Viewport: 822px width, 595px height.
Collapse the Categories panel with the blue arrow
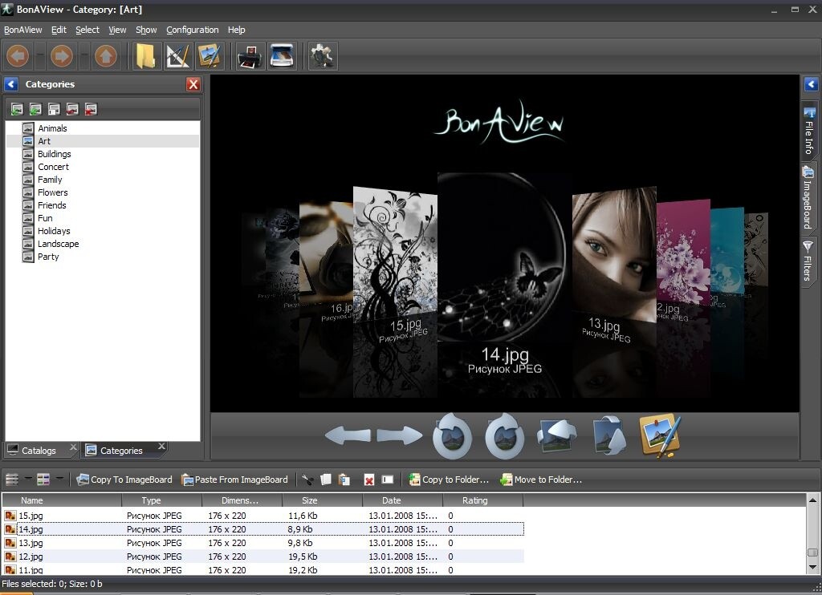point(11,84)
